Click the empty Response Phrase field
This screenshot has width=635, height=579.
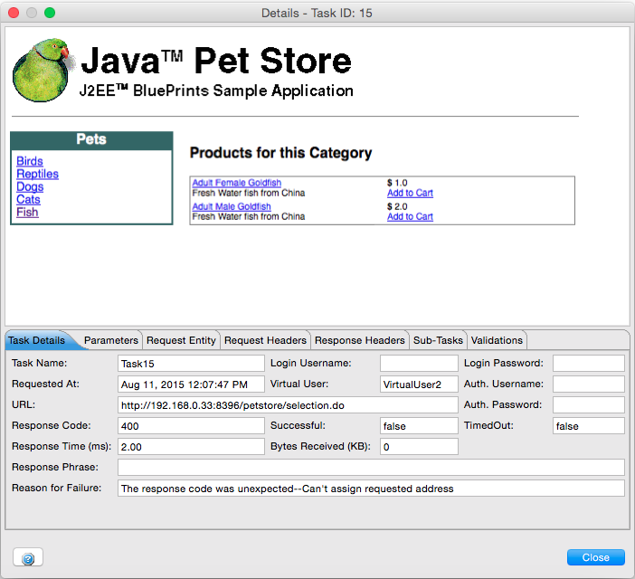pyautogui.click(x=371, y=467)
